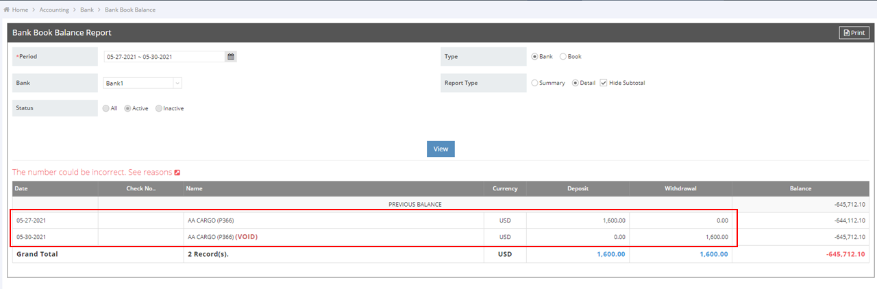Select the Bank type radio button
This screenshot has width=877, height=289.
pos(534,57)
